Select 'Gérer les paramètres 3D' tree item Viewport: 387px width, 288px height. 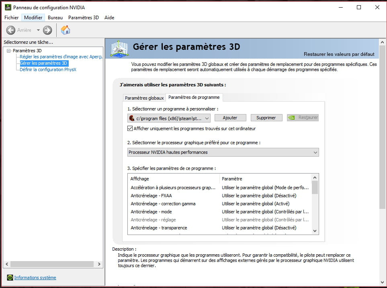click(x=43, y=63)
